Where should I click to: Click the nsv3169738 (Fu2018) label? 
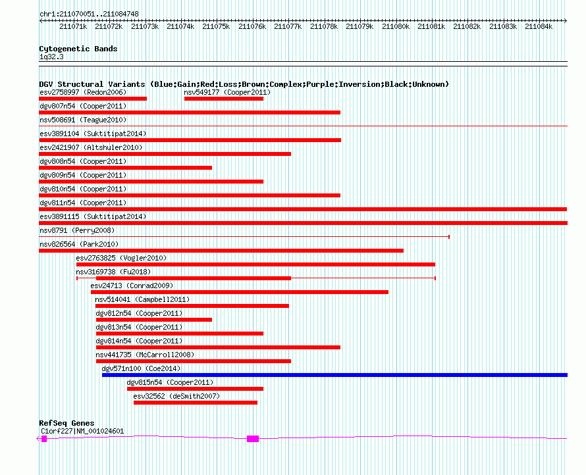pyautogui.click(x=113, y=272)
